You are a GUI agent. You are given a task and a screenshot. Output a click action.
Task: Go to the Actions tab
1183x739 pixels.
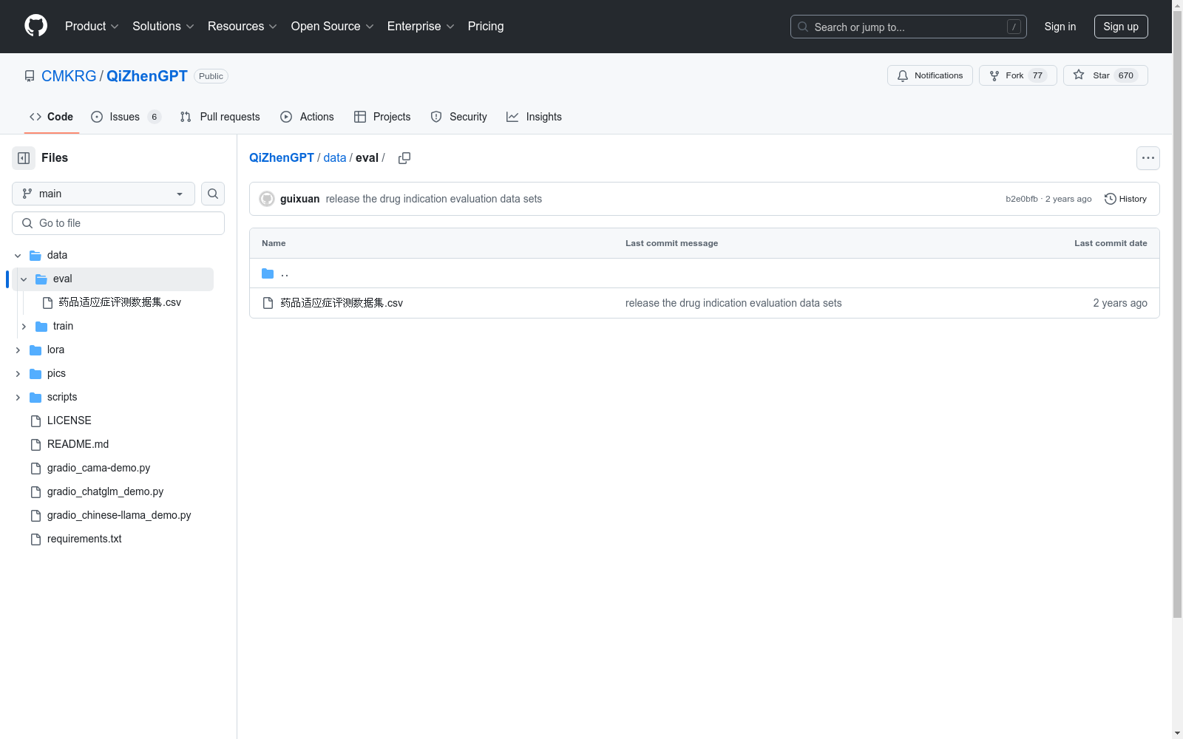pyautogui.click(x=308, y=117)
